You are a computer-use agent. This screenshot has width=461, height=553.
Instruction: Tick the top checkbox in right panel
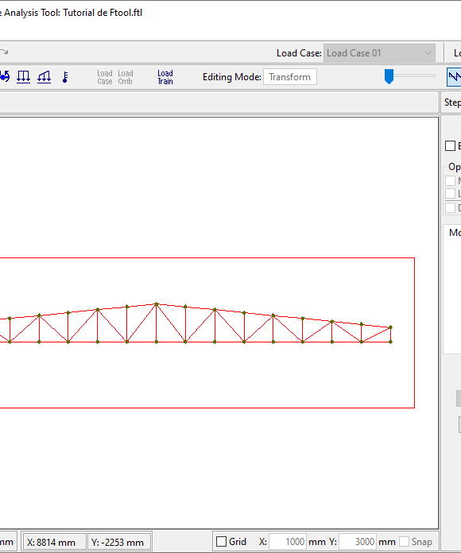click(450, 145)
